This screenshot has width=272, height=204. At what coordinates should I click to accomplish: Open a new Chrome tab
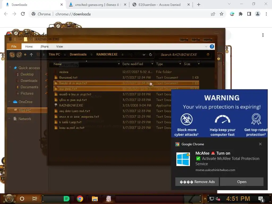pyautogui.click(x=199, y=5)
